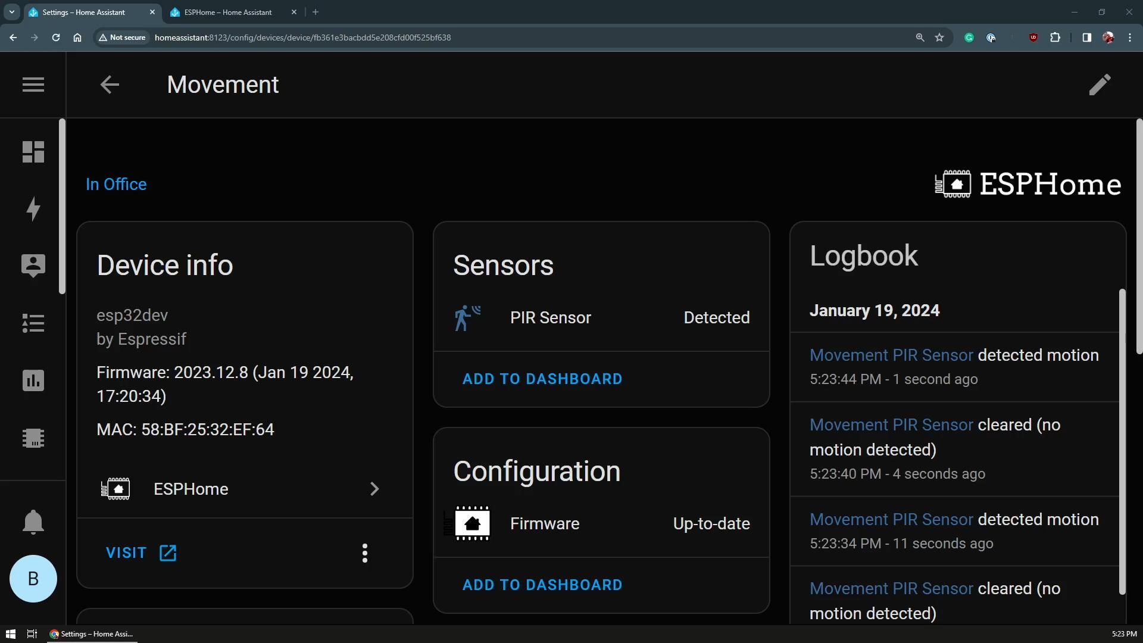
Task: Open Movement PIR Sensor link at 5:23:44 PM
Action: (x=891, y=355)
